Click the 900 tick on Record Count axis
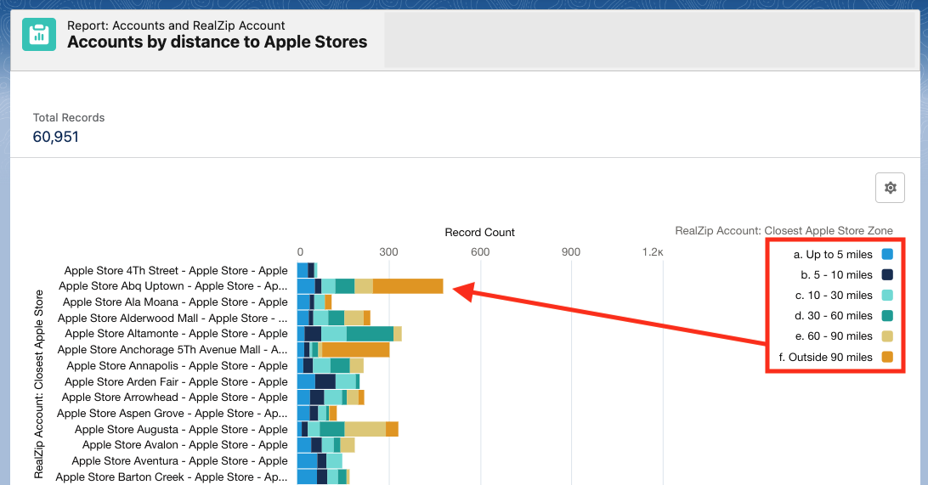928x485 pixels. (x=571, y=252)
